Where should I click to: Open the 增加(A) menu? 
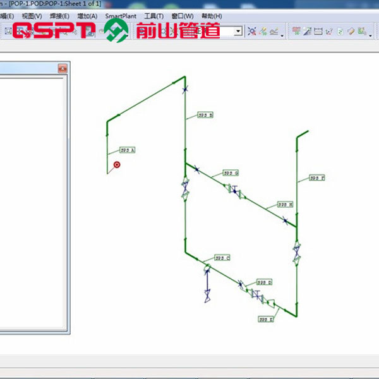click(x=87, y=16)
